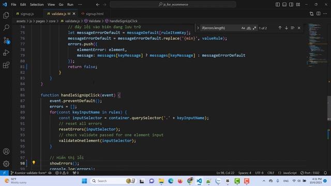This screenshot has height=186, width=331.
Task: Go forward with navigation arrow
Action: pyautogui.click(x=104, y=5)
